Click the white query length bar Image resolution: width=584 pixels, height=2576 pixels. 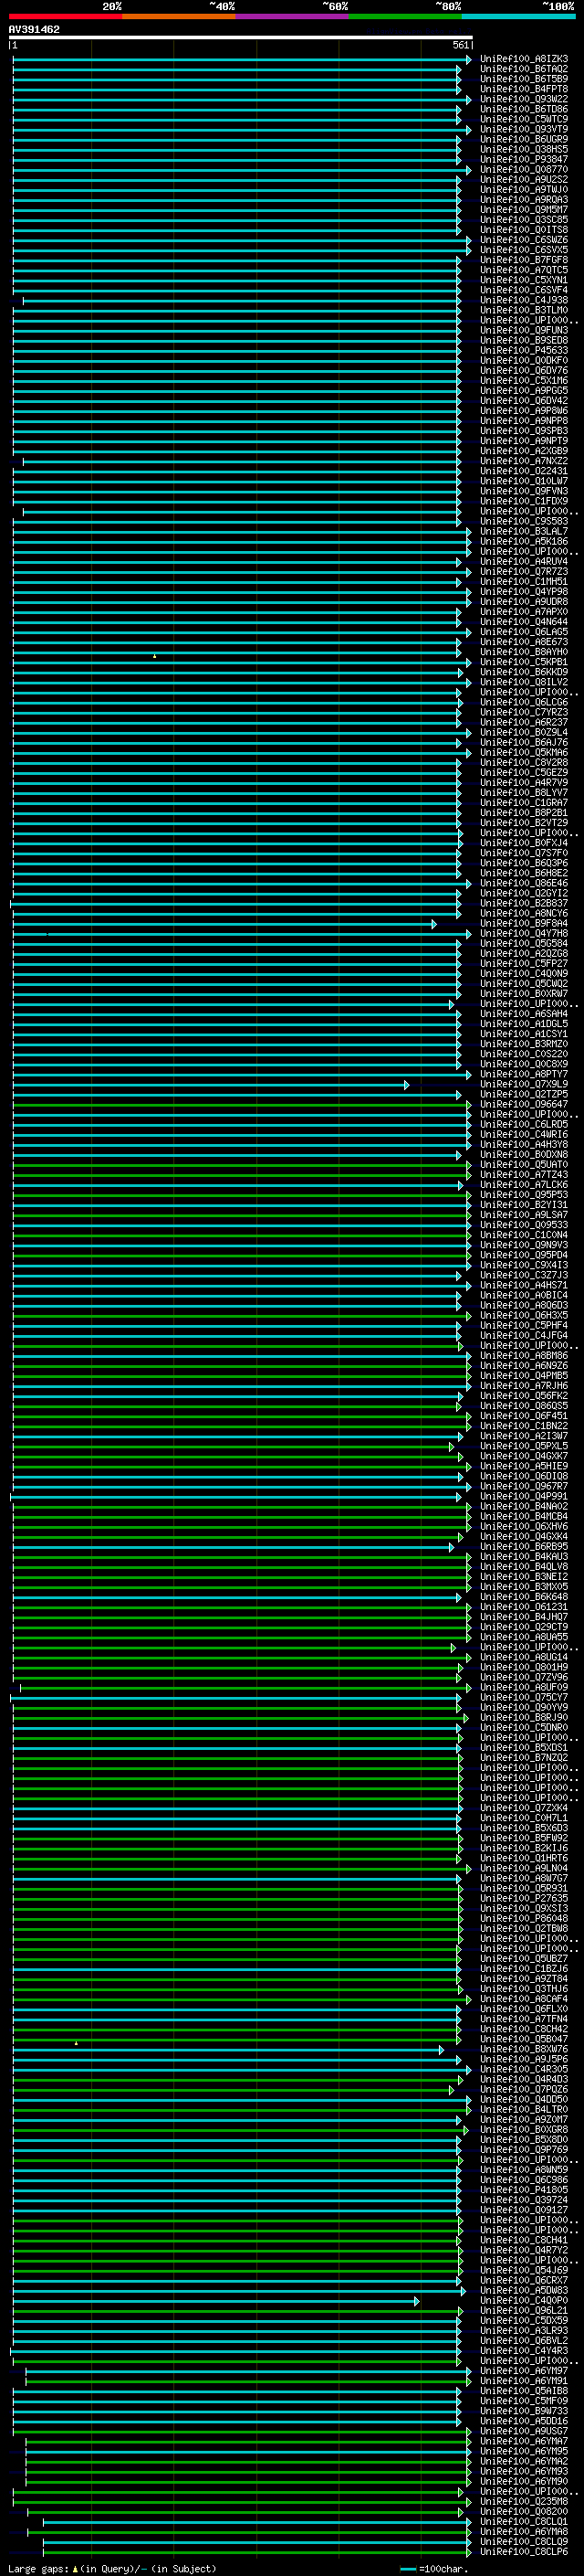point(241,38)
